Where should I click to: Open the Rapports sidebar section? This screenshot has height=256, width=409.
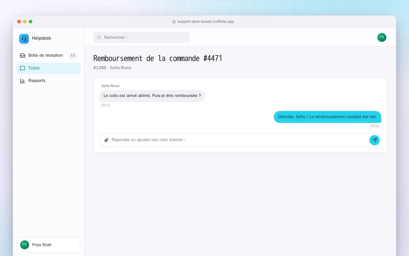pos(48,81)
